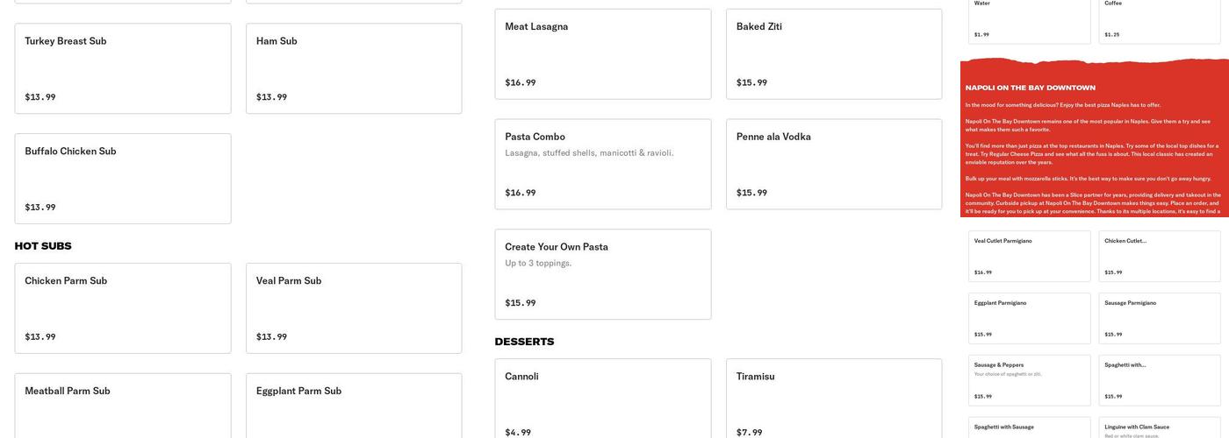The width and height of the screenshot is (1229, 438).
Task: Select the Turkey Breast Sub item
Action: coord(123,68)
